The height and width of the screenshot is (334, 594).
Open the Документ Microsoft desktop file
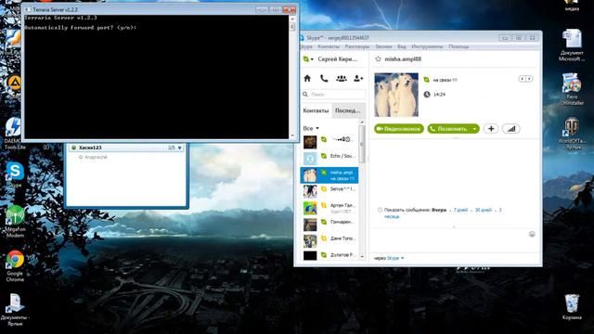point(572,45)
